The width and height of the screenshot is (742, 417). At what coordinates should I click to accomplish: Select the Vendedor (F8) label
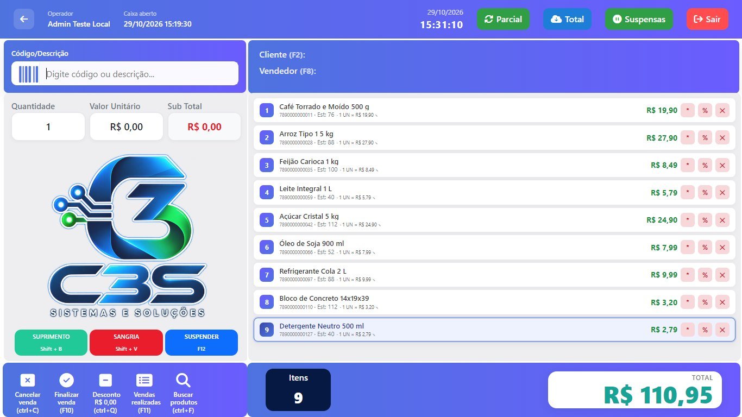tap(288, 71)
